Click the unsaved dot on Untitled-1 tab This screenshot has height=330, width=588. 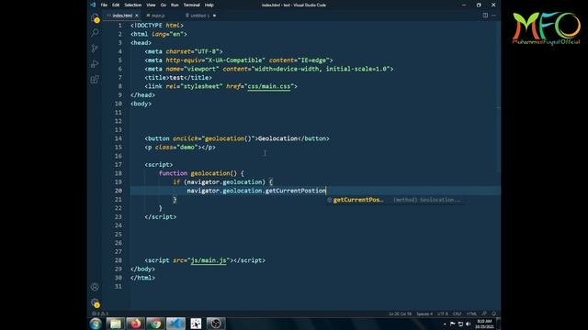pyautogui.click(x=214, y=16)
